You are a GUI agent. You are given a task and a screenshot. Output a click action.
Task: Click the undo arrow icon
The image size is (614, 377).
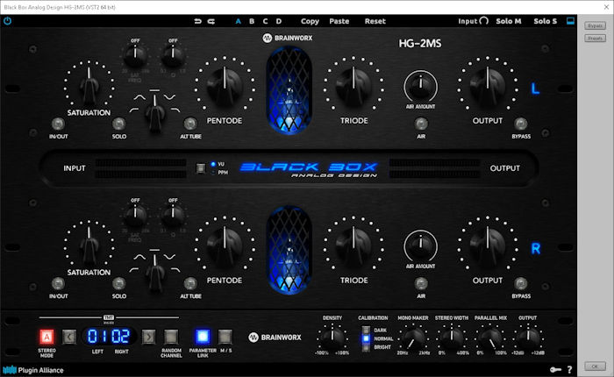197,21
